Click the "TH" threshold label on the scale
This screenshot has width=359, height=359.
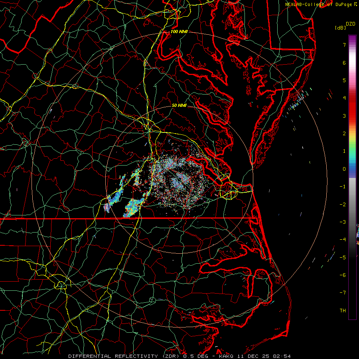[343, 311]
